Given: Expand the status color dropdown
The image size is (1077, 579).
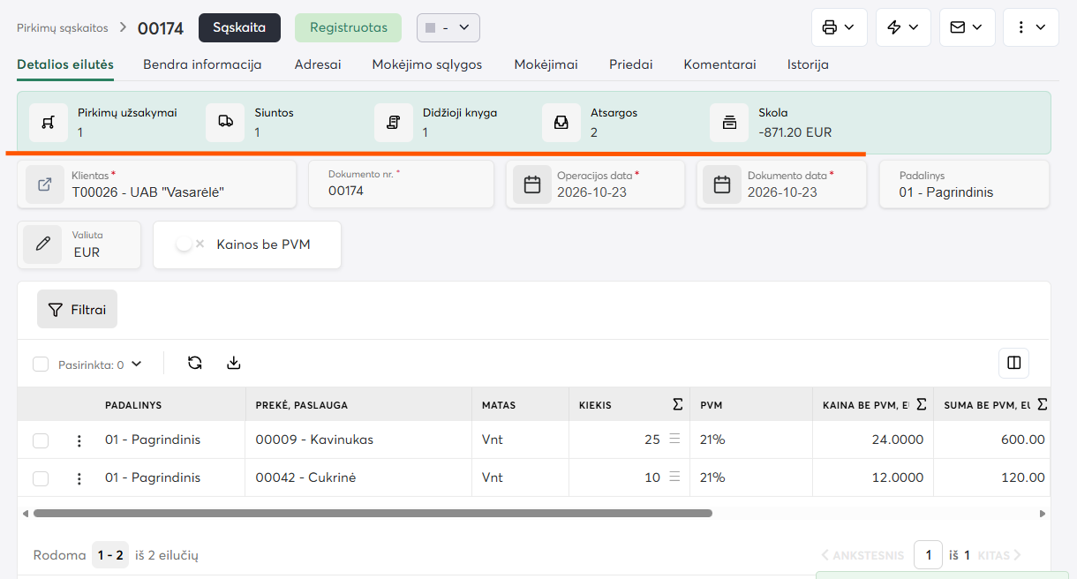Looking at the screenshot, I should tap(448, 27).
